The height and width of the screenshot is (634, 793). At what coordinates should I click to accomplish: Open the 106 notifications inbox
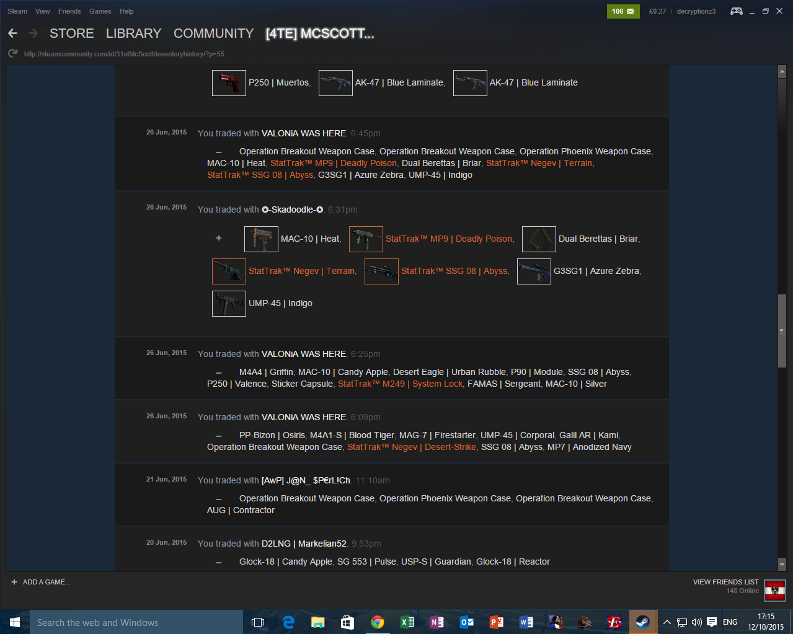(x=622, y=11)
